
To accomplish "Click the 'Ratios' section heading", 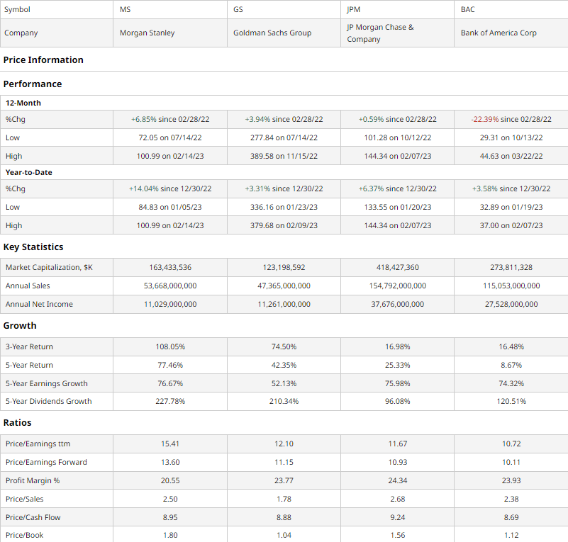I will pyautogui.click(x=18, y=423).
